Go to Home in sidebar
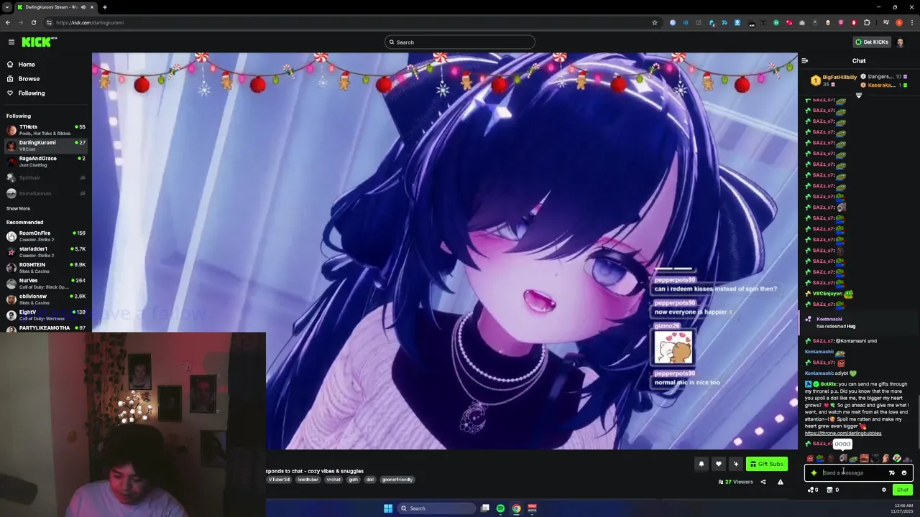Image resolution: width=920 pixels, height=517 pixels. coord(27,65)
